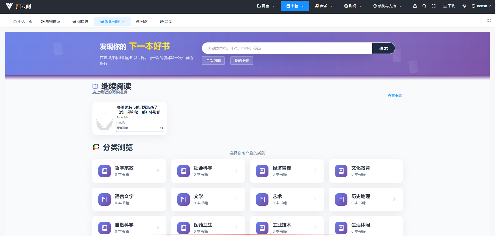
Task: Click the search magnifier icon in header
Action: pos(424,6)
